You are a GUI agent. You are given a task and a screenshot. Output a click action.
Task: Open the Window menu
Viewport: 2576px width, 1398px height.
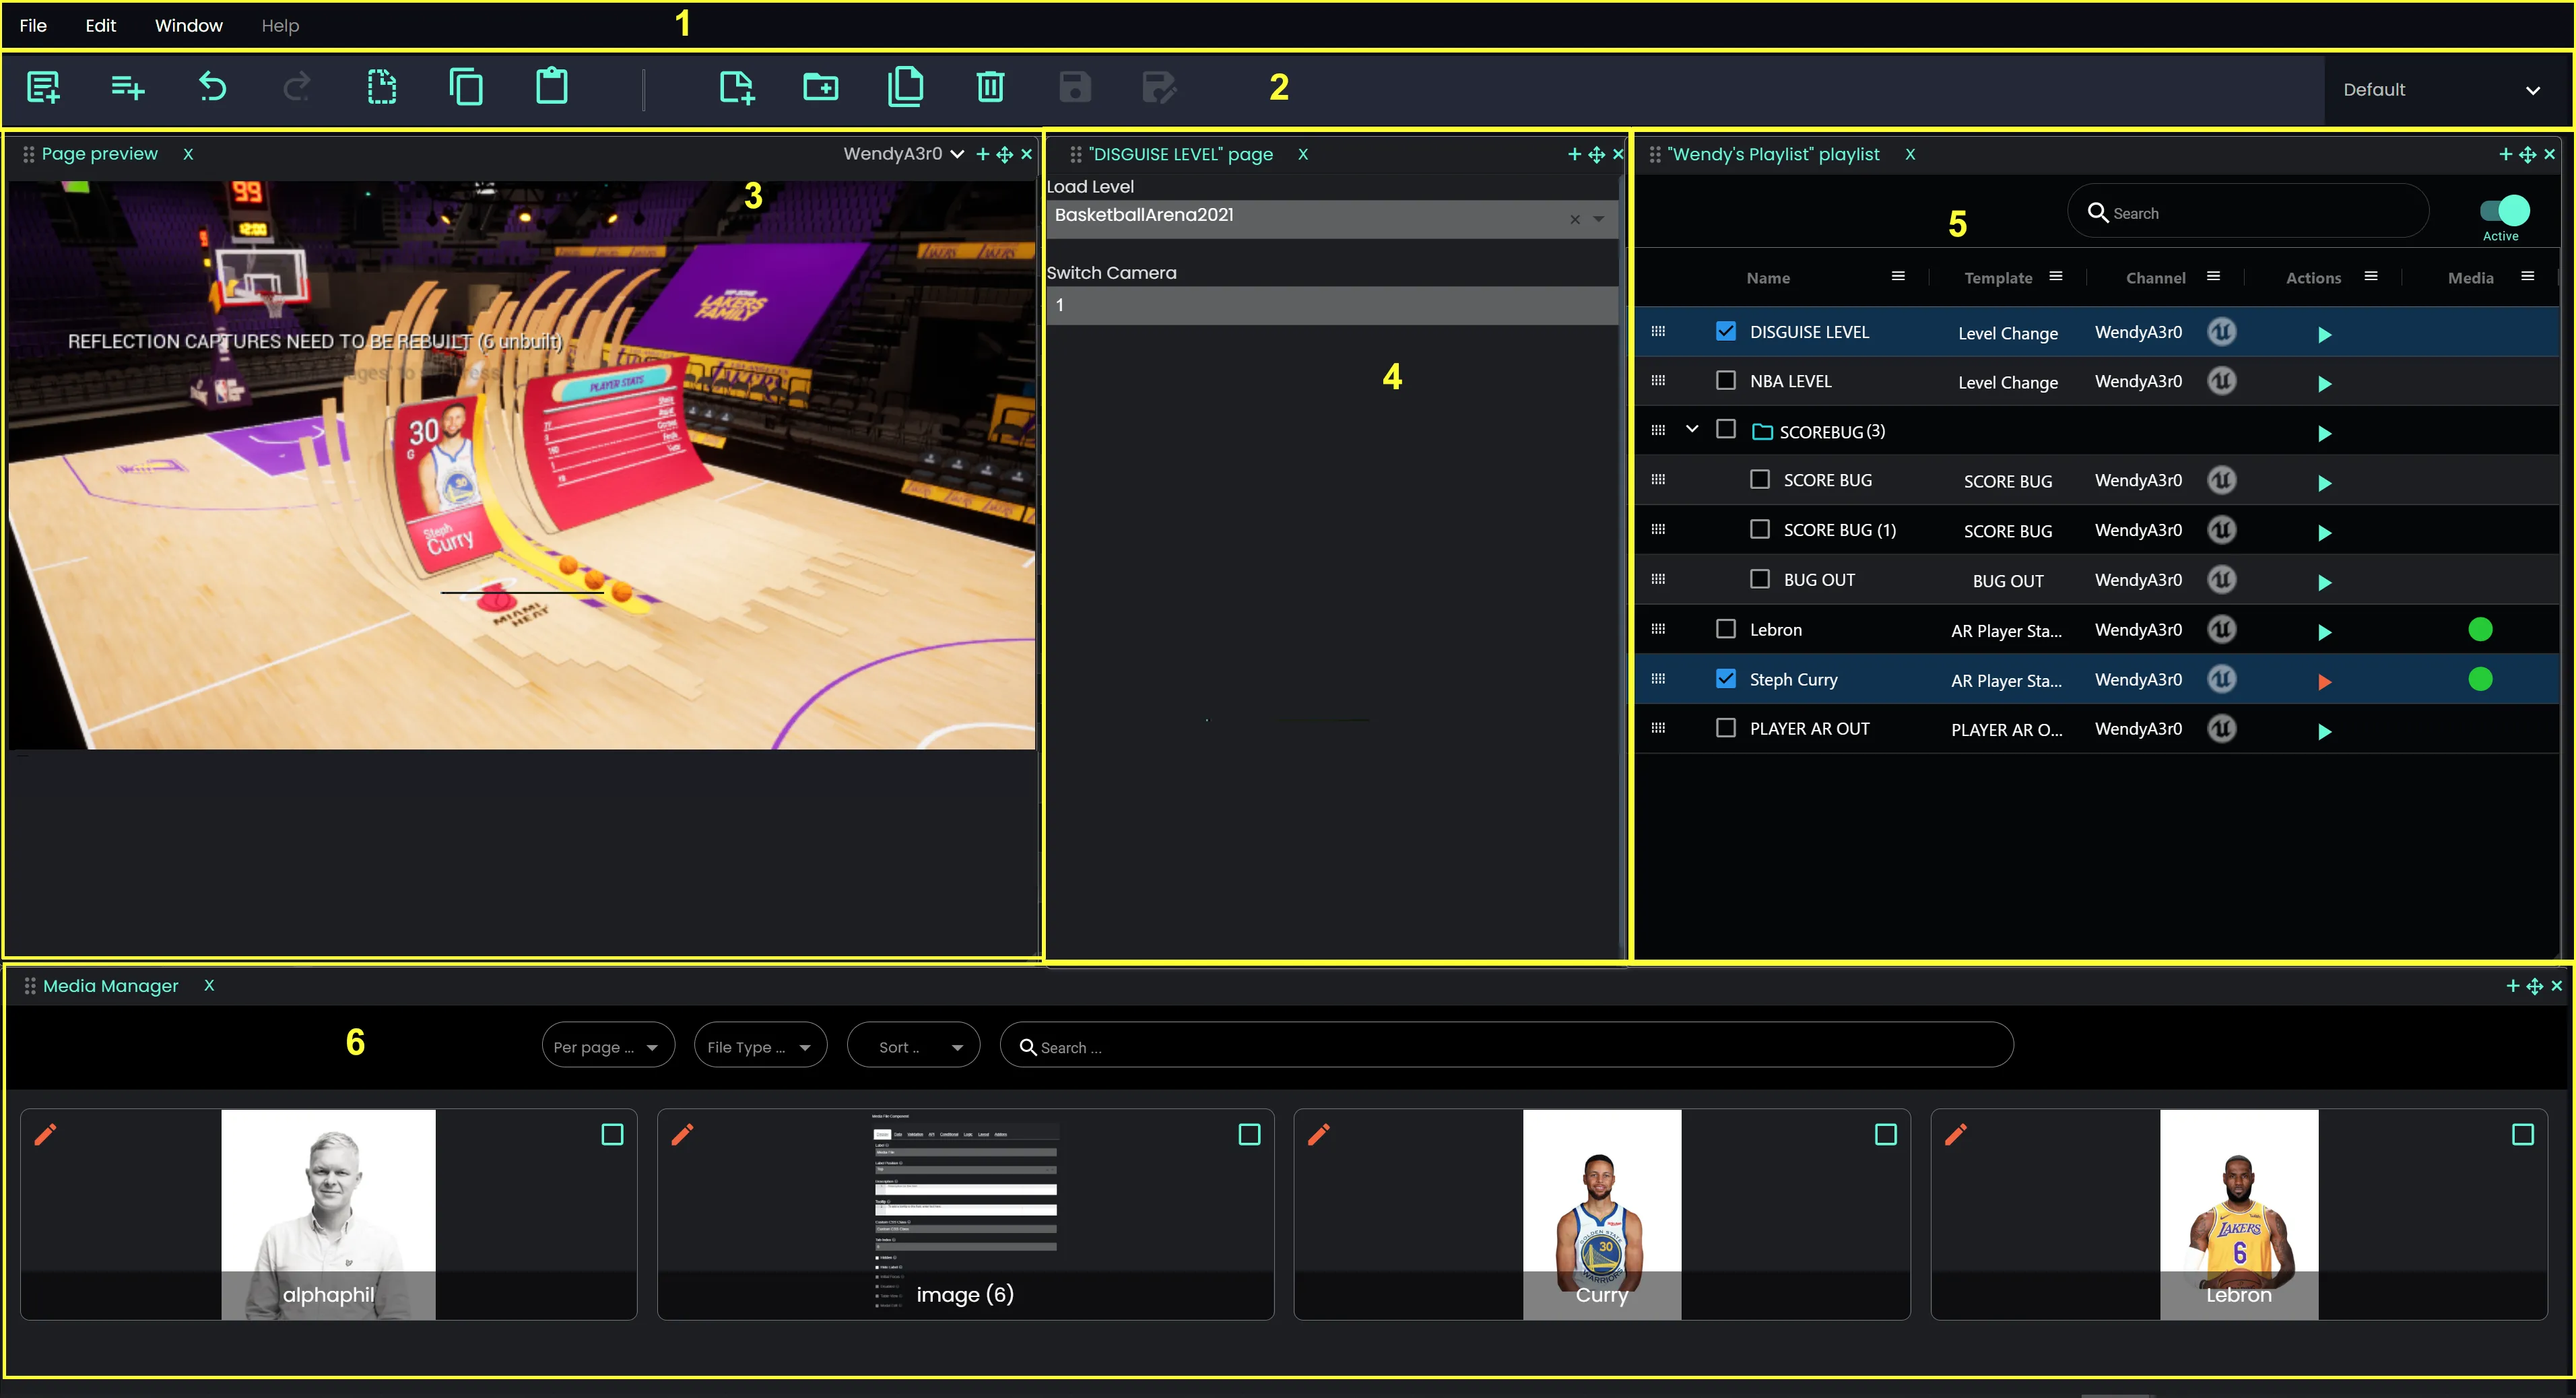[188, 25]
